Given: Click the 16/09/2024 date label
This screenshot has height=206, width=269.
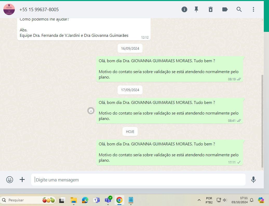Looking at the screenshot, I should pyautogui.click(x=130, y=48).
